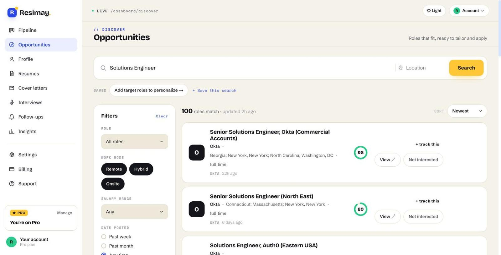501x255 pixels.
Task: Click Add target roles to personalize
Action: (x=149, y=90)
